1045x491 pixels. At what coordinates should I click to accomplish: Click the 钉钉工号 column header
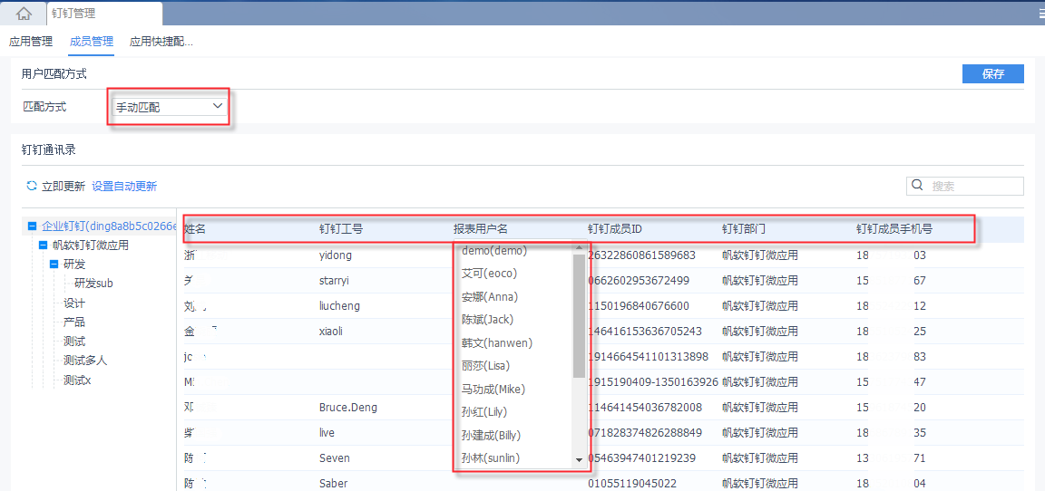click(340, 229)
